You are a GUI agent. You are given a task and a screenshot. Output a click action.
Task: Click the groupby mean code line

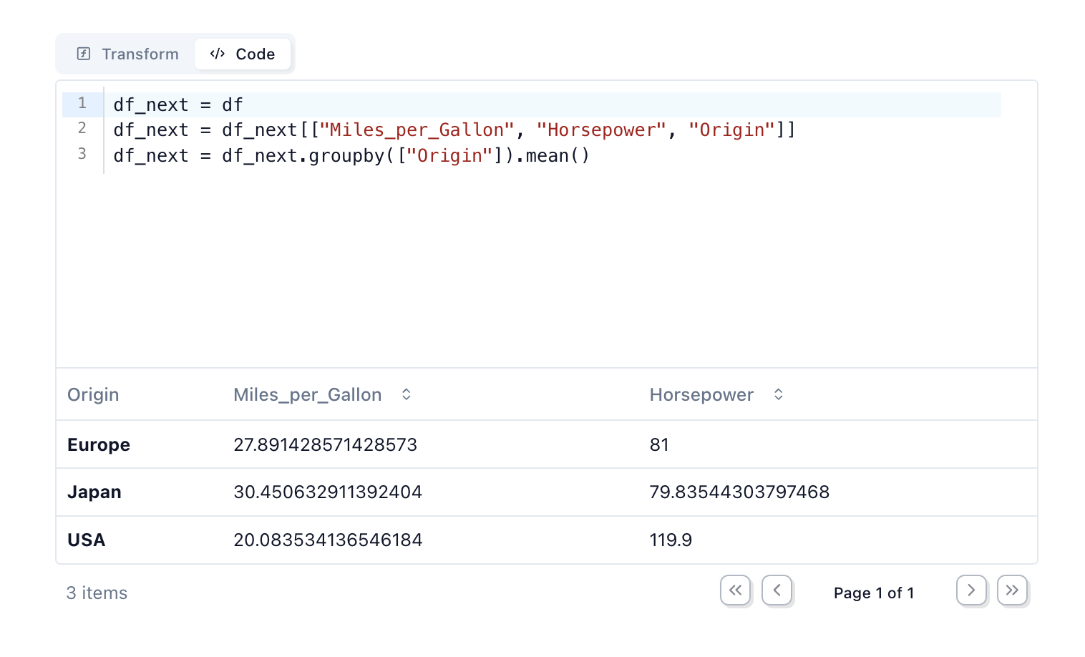351,156
